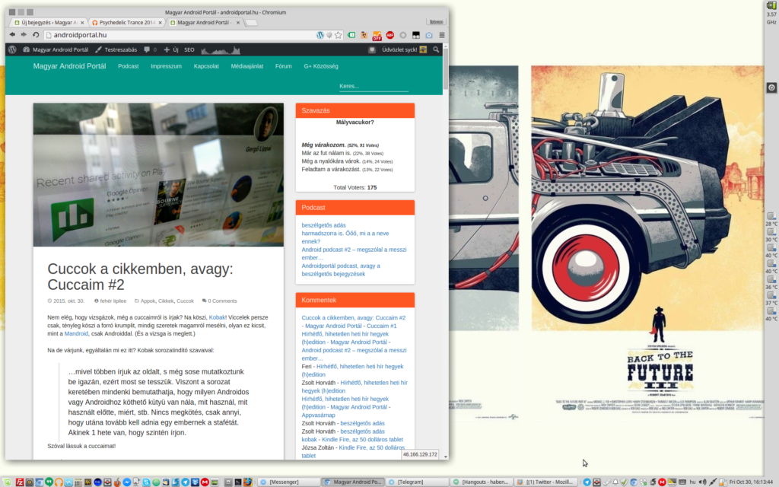Open the "Kobak!" link in the article

tap(219, 319)
